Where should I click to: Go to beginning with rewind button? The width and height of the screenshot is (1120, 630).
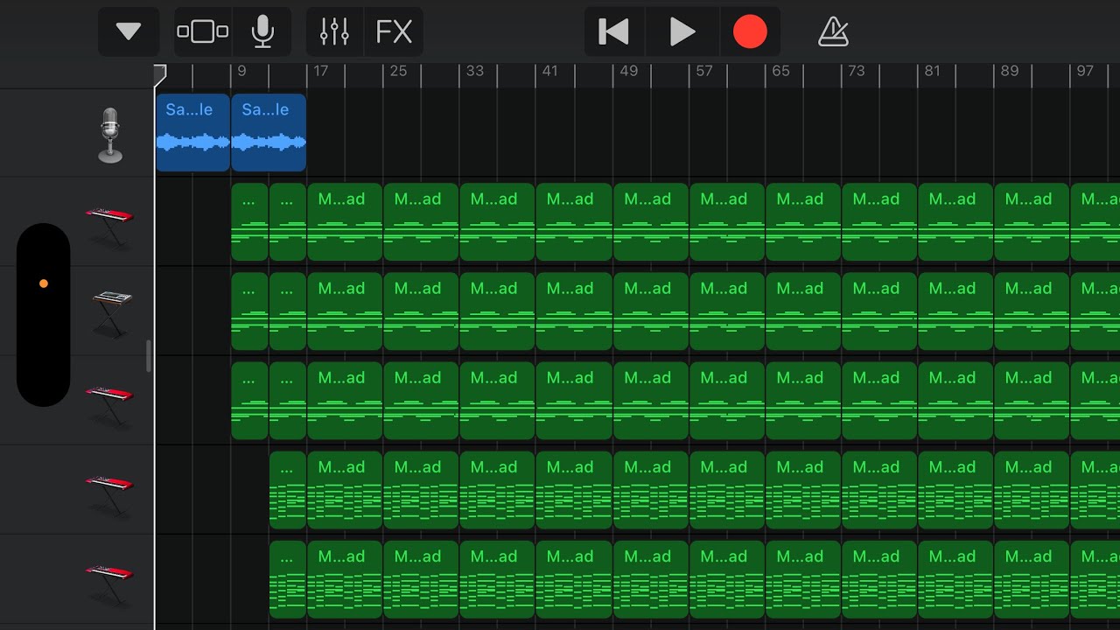(613, 32)
